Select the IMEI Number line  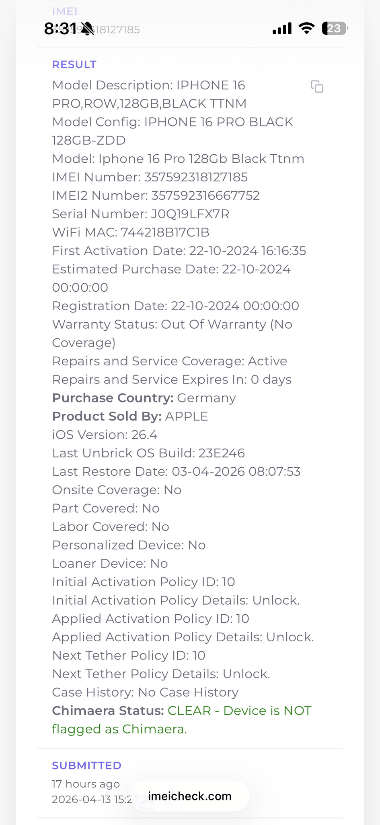tap(150, 177)
